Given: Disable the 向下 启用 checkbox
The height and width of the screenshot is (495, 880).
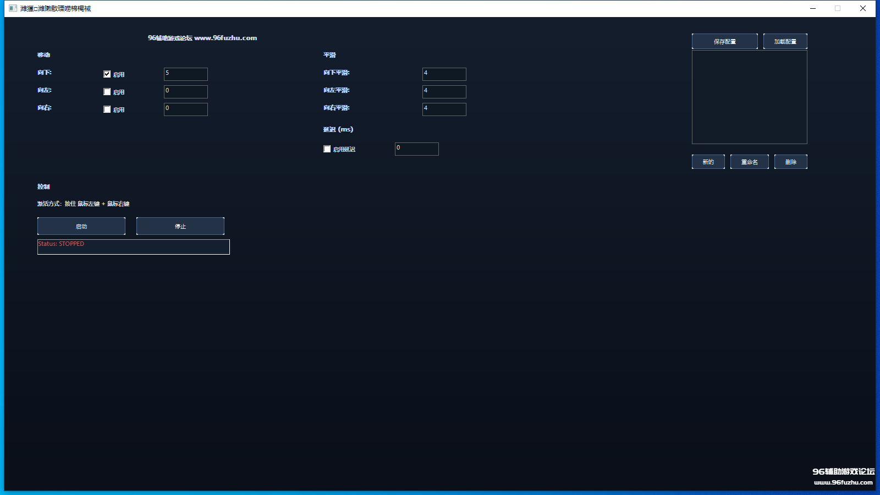Looking at the screenshot, I should (107, 74).
